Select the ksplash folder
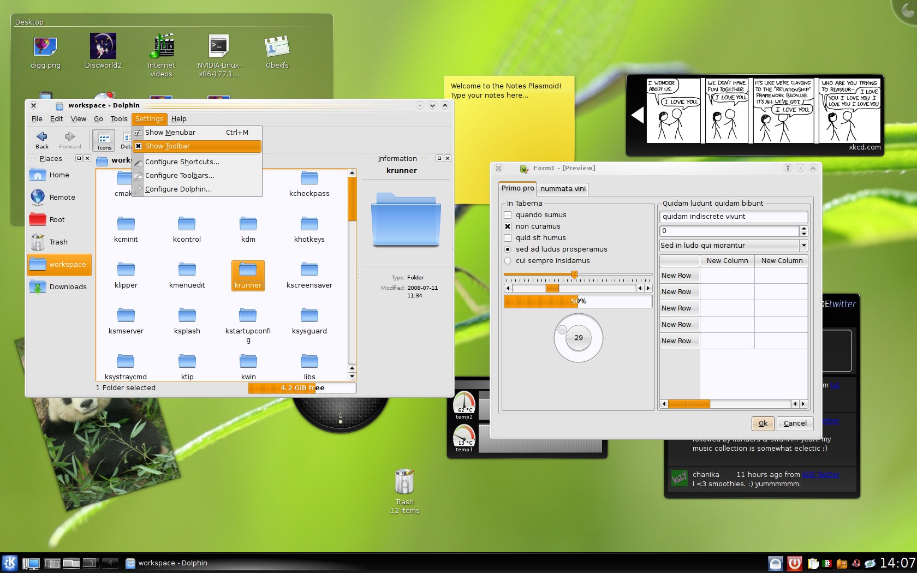This screenshot has width=917, height=573. [x=187, y=321]
